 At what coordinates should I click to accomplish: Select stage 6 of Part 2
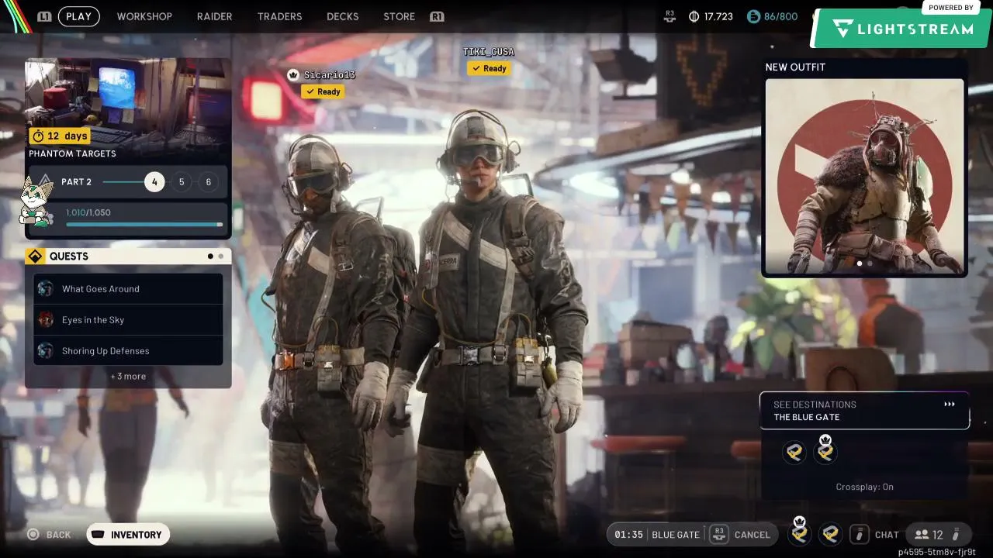coord(208,182)
